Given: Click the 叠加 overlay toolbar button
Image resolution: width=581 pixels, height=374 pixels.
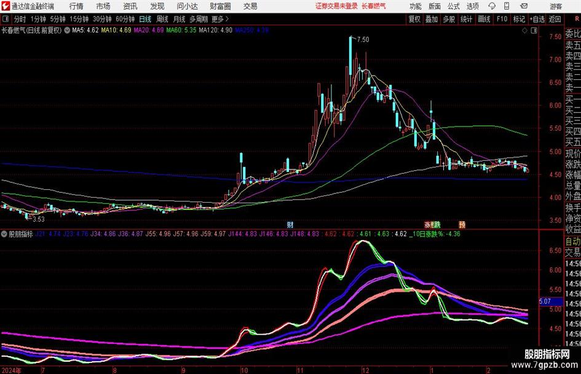Looking at the screenshot, I should [x=432, y=19].
